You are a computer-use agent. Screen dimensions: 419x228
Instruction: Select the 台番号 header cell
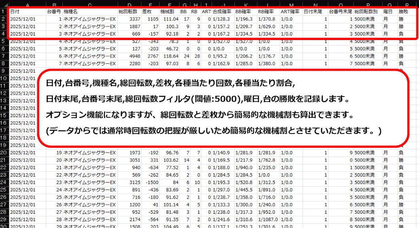coord(54,11)
